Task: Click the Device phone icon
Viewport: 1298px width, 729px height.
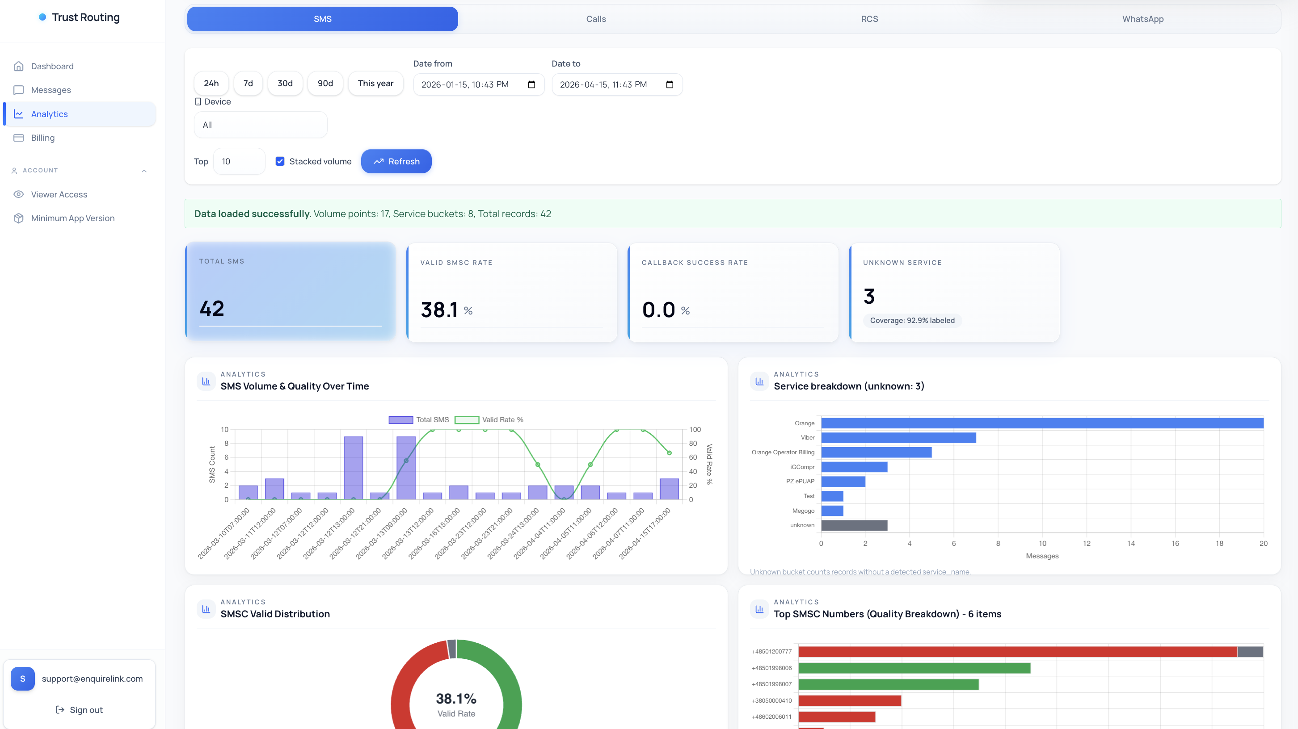Action: click(x=198, y=102)
